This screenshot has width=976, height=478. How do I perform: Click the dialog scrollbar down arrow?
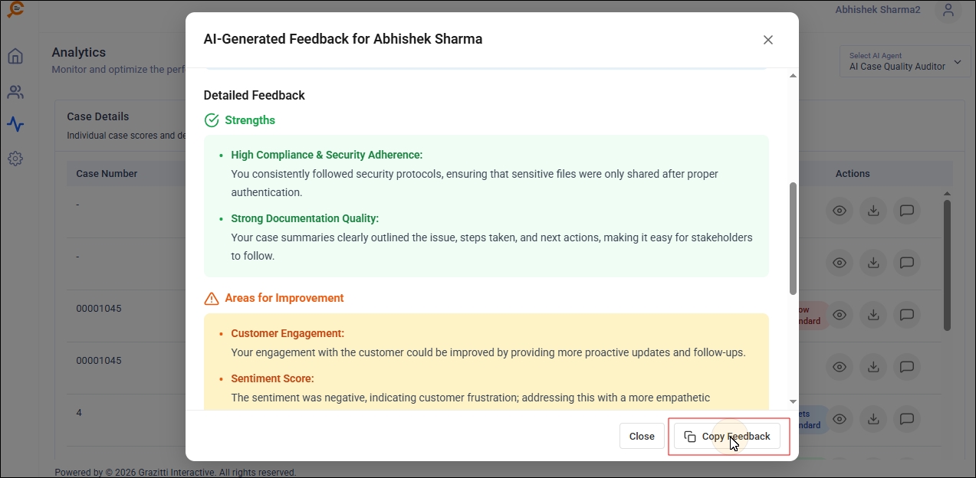click(x=793, y=401)
